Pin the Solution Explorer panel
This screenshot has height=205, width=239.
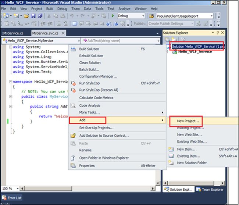[x=218, y=32]
